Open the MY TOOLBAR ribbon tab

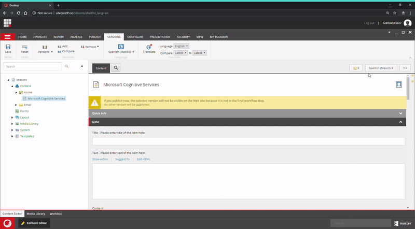218,37
